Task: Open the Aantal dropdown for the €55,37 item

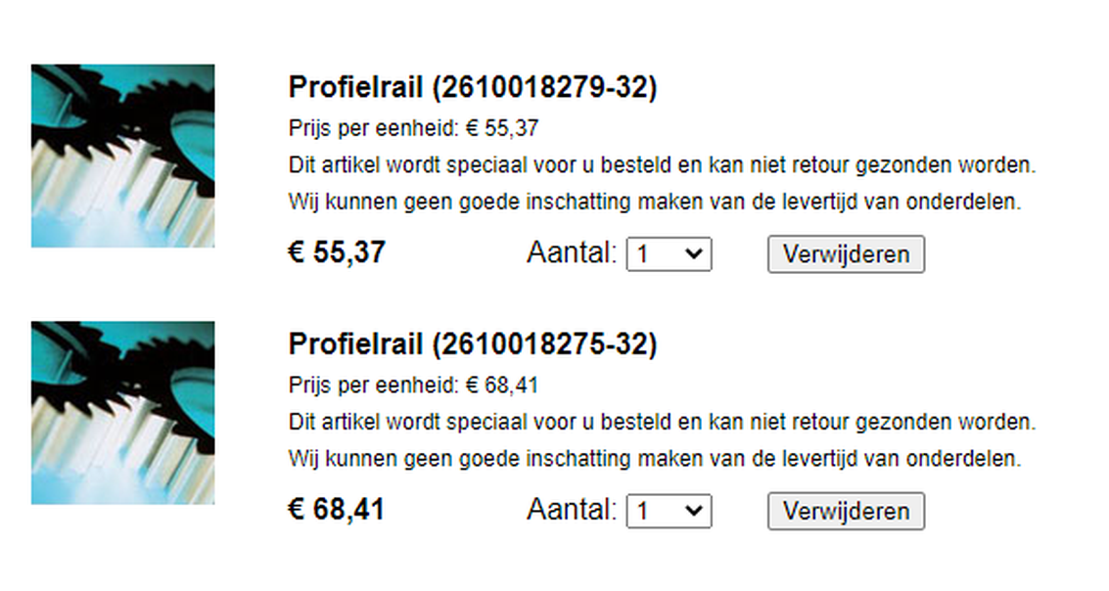Action: coord(670,253)
